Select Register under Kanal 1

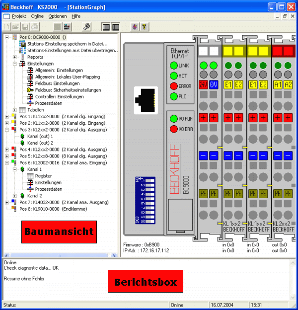click(x=43, y=176)
